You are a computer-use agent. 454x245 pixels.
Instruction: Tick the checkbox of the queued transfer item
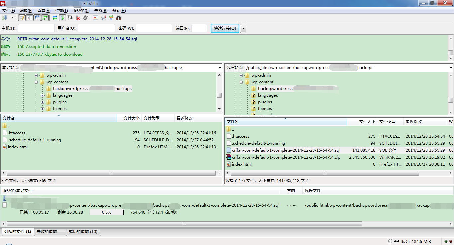4,205
